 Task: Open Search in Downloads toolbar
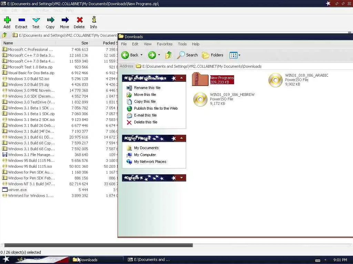pos(187,55)
